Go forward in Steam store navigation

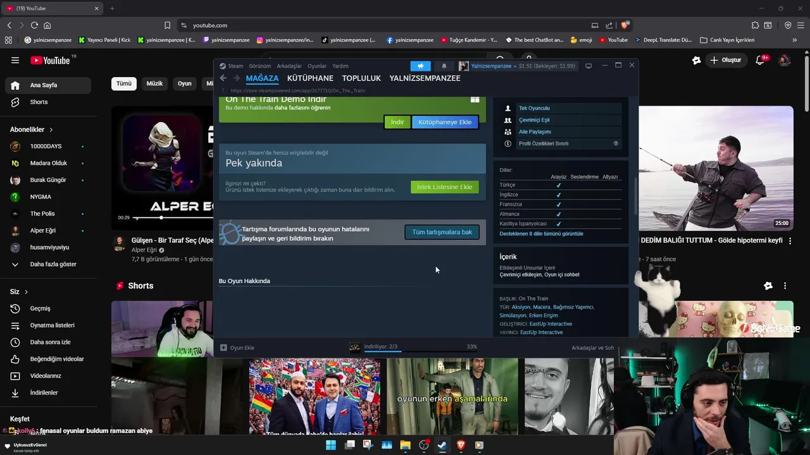point(236,78)
